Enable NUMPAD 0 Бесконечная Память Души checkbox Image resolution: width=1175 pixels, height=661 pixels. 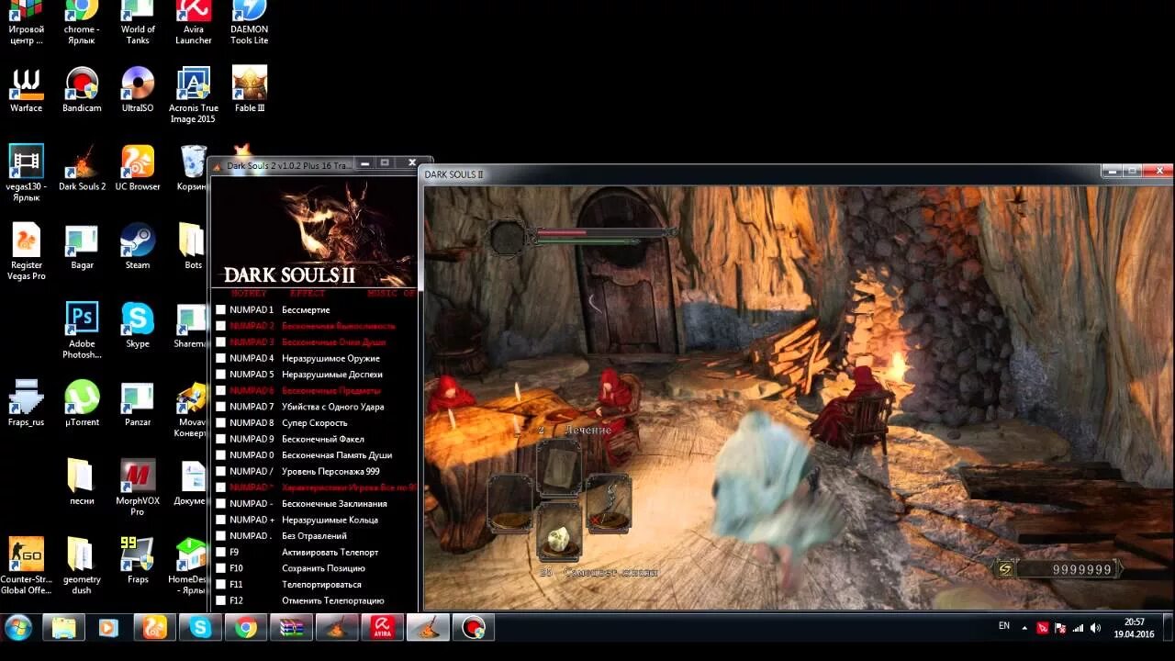(220, 455)
